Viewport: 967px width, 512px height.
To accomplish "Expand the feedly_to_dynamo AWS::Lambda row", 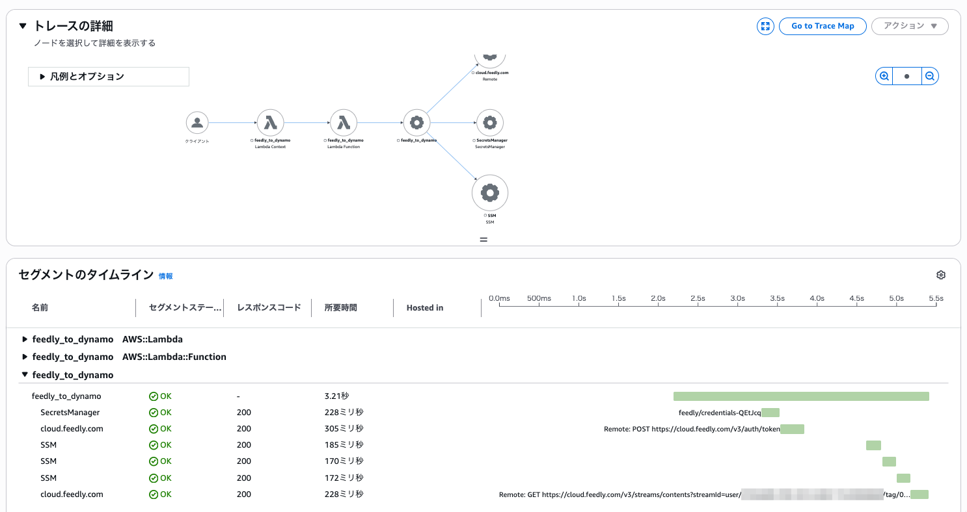I will (x=25, y=339).
